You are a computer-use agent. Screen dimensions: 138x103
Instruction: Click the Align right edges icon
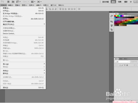[55, 9]
